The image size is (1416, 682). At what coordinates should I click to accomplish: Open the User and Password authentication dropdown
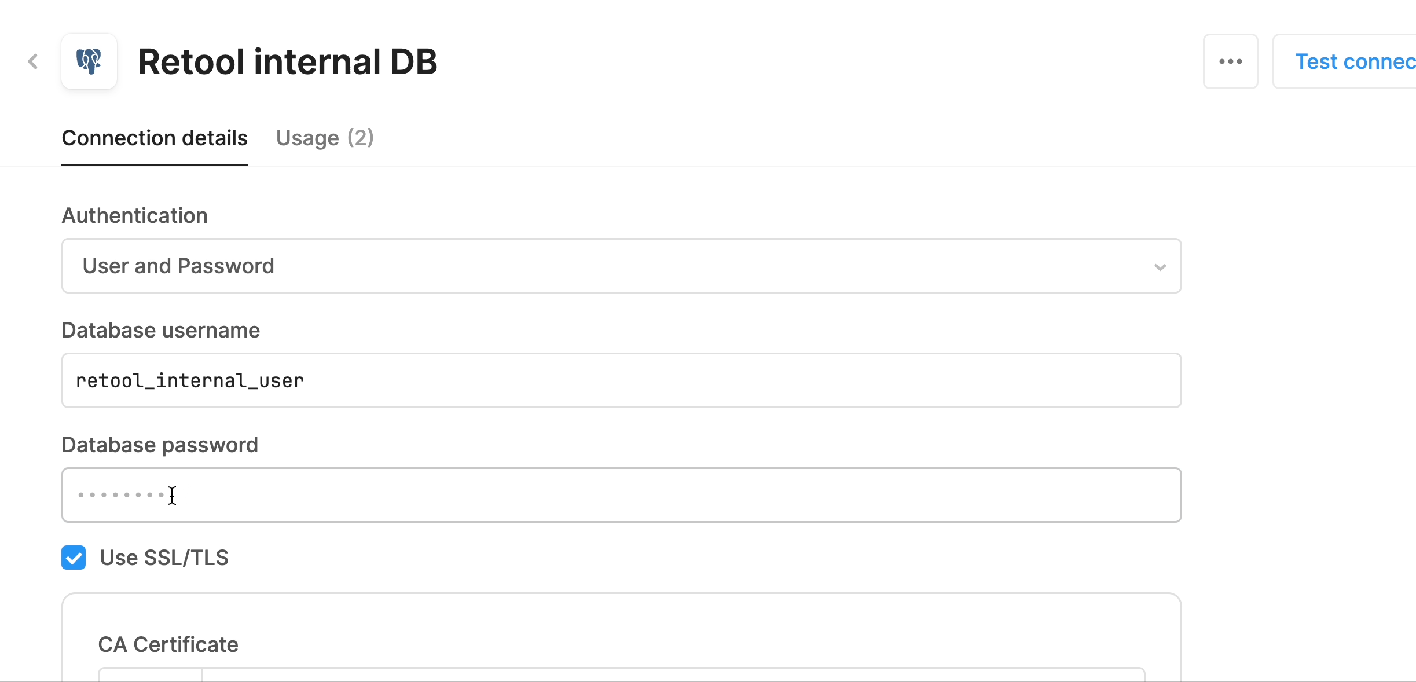coord(621,266)
